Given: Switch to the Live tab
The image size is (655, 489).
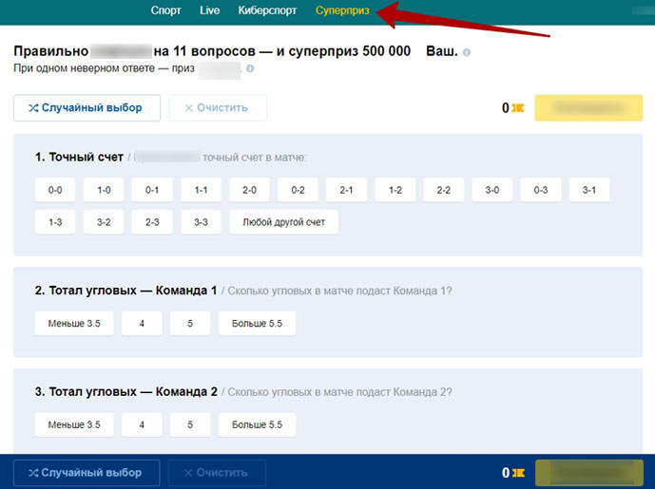Looking at the screenshot, I should (x=210, y=10).
